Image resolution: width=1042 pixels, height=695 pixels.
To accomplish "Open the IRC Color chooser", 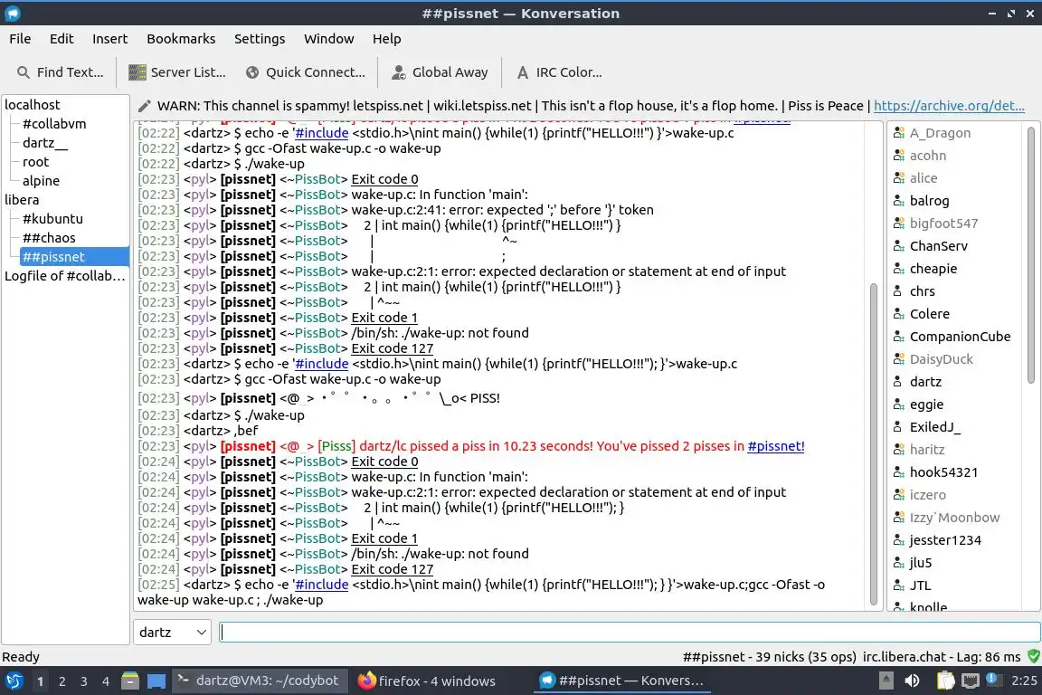I will 560,72.
